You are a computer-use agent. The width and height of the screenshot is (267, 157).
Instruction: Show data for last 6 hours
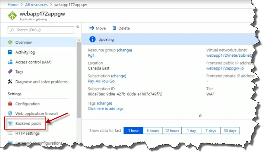(153, 131)
